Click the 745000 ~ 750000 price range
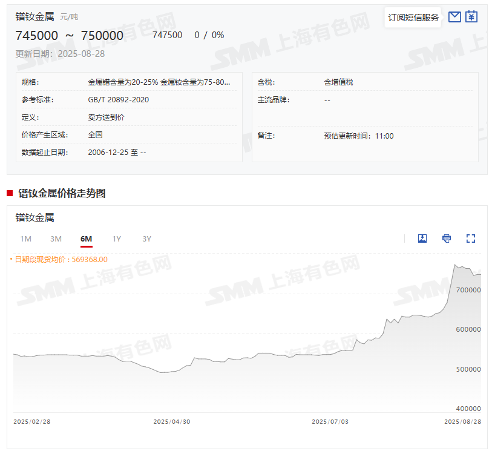The image size is (492, 454). tap(69, 36)
